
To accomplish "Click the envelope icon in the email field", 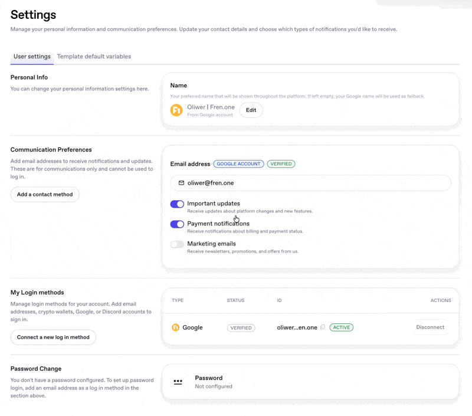I will pos(181,183).
